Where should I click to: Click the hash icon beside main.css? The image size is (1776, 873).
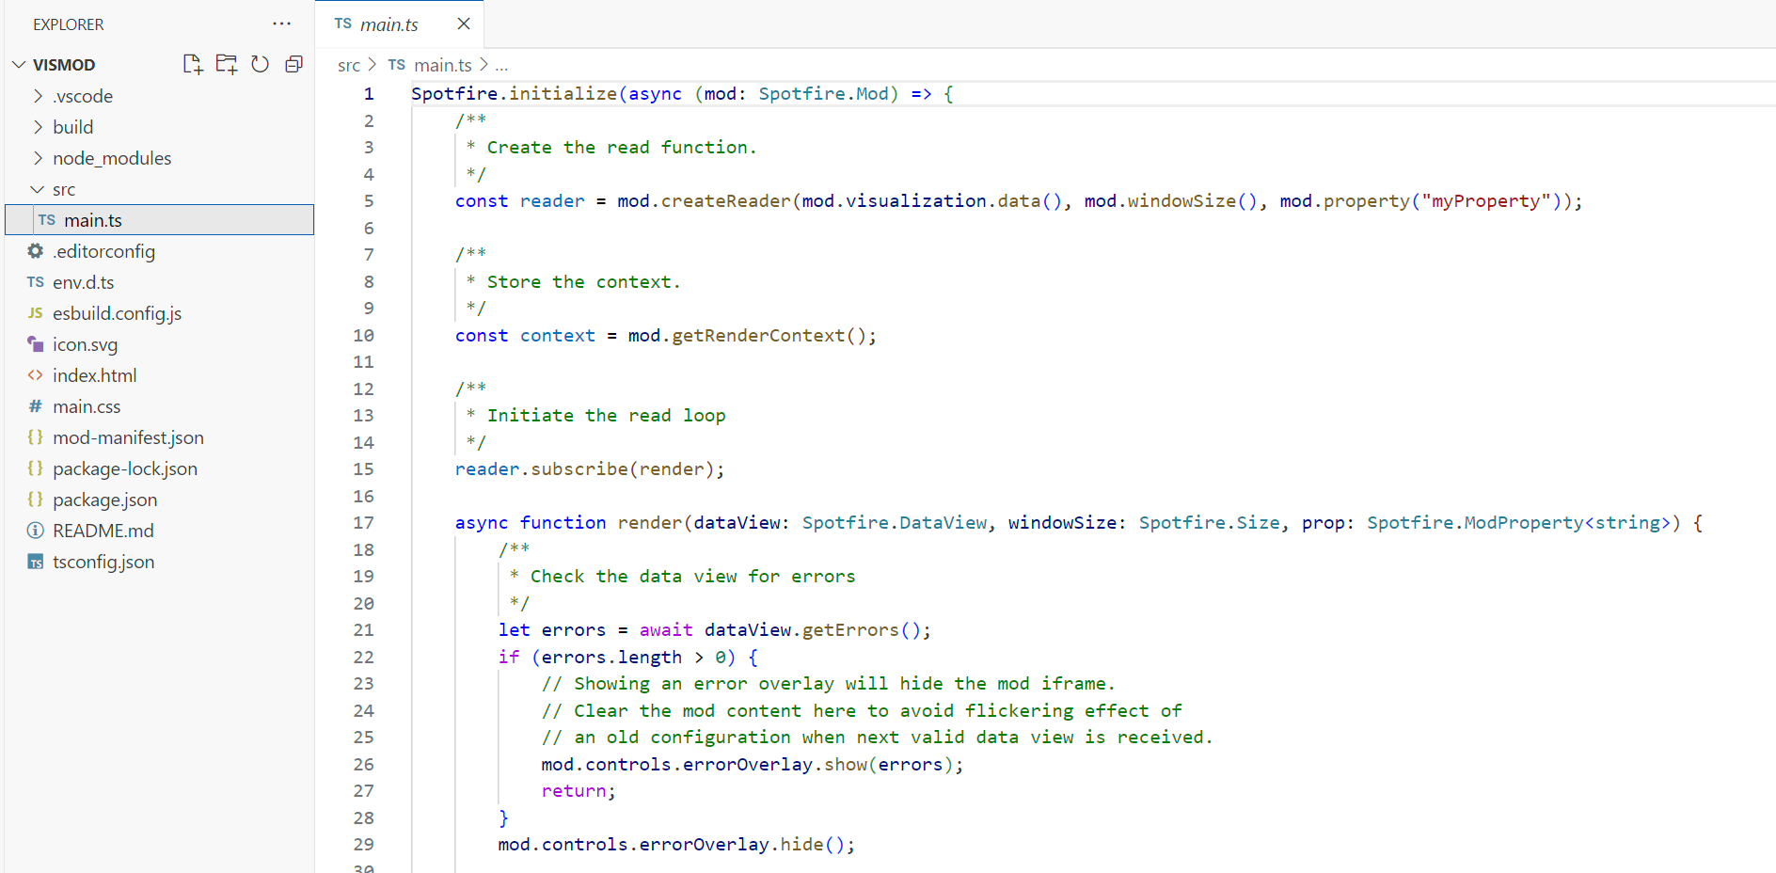(x=36, y=406)
